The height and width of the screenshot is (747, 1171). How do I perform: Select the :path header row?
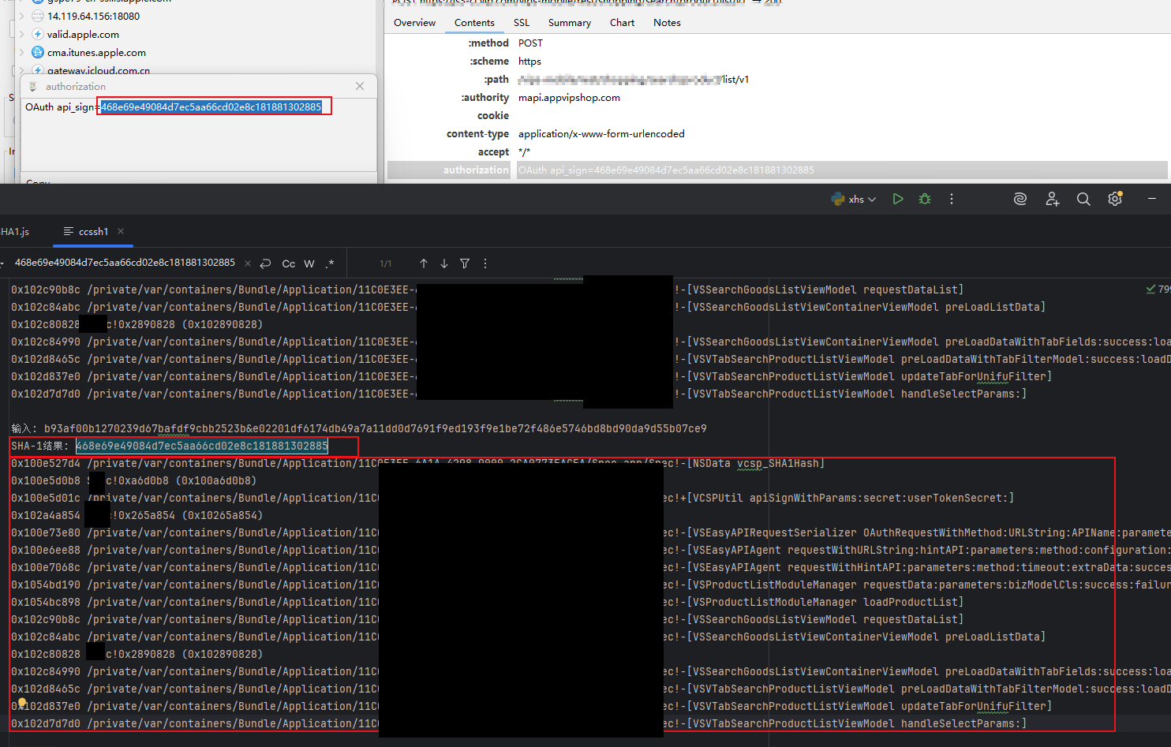coord(777,80)
